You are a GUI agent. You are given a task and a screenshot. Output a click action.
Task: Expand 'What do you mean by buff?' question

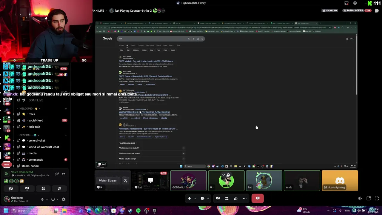pyautogui.click(x=152, y=148)
